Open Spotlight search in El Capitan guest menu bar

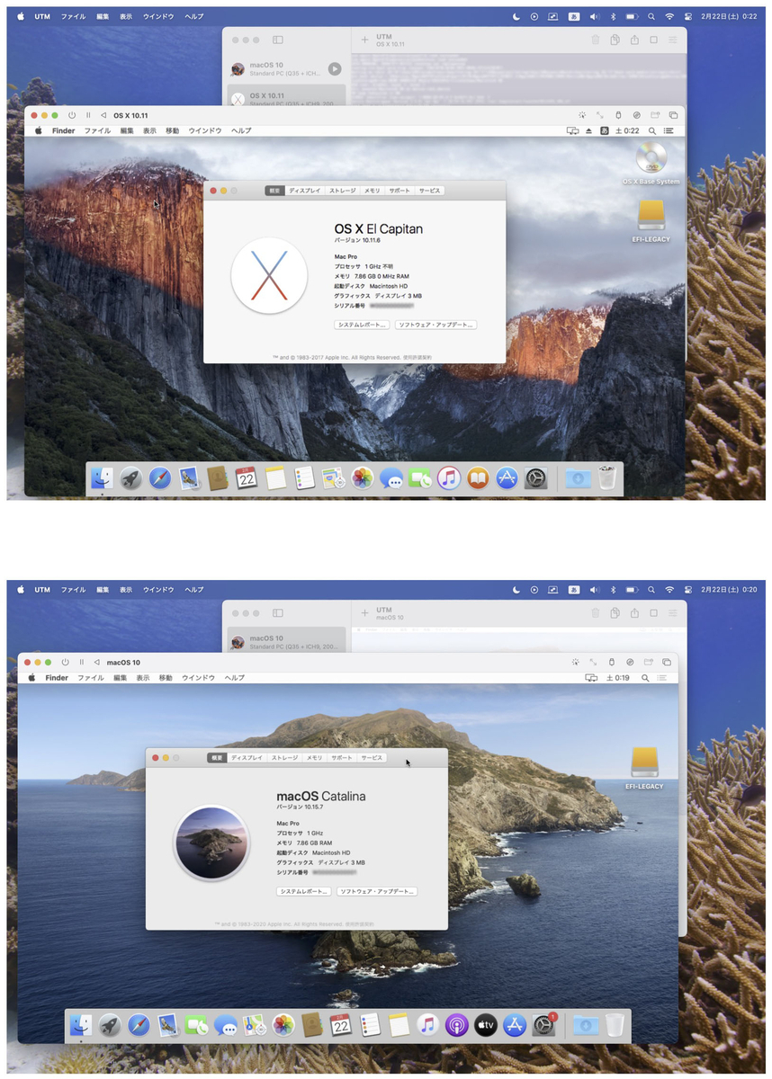click(x=651, y=131)
